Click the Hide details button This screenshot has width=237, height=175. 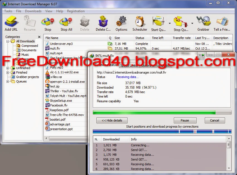(x=112, y=120)
